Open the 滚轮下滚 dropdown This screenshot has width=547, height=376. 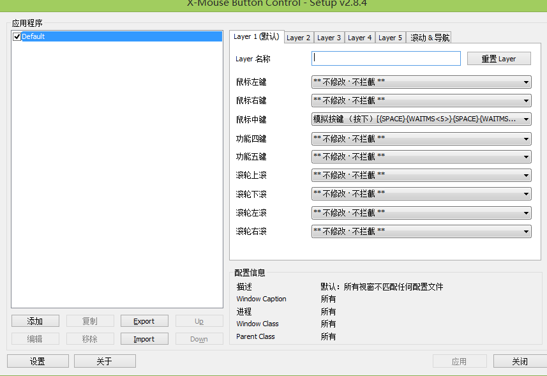point(421,193)
